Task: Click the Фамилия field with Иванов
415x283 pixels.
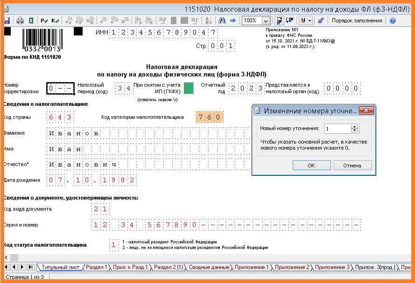Action: tap(148, 133)
